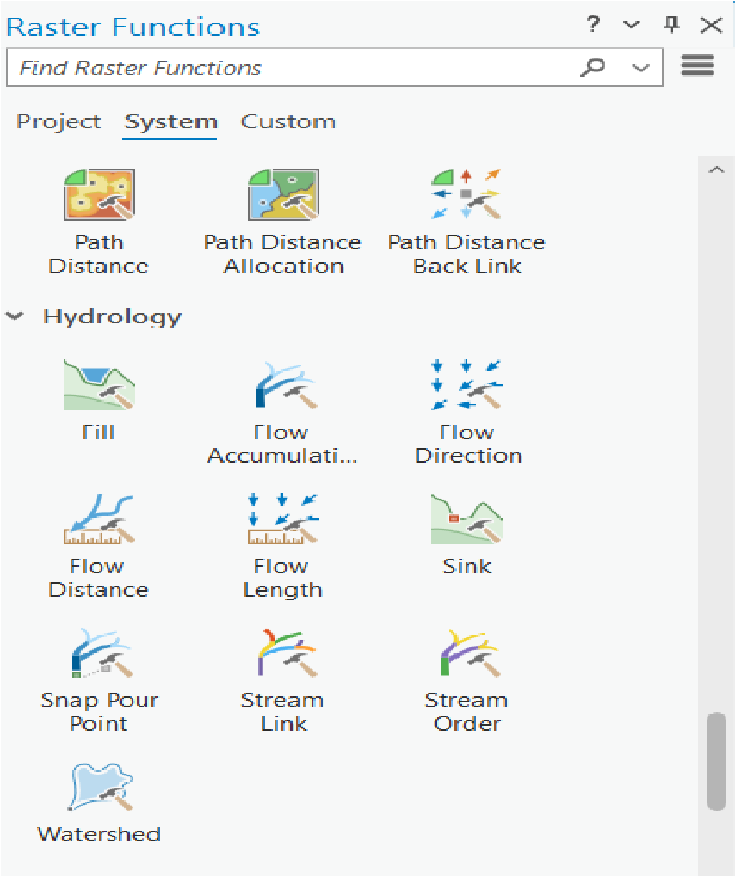Image resolution: width=735 pixels, height=877 pixels.
Task: Select the Path Distance function
Action: click(x=99, y=195)
